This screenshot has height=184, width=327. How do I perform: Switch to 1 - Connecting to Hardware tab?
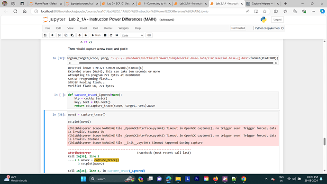(x=154, y=3)
